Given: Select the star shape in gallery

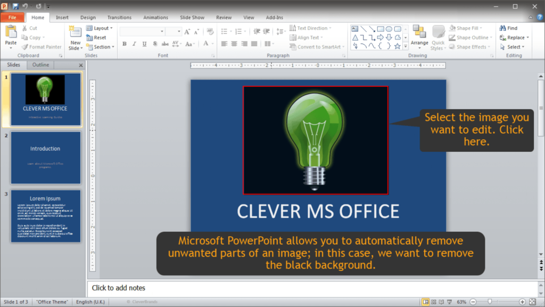Looking at the screenshot, I should pos(397,46).
